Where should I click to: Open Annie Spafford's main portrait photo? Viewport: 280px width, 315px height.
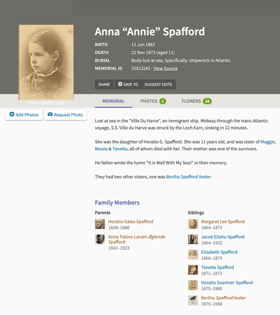pos(46,62)
